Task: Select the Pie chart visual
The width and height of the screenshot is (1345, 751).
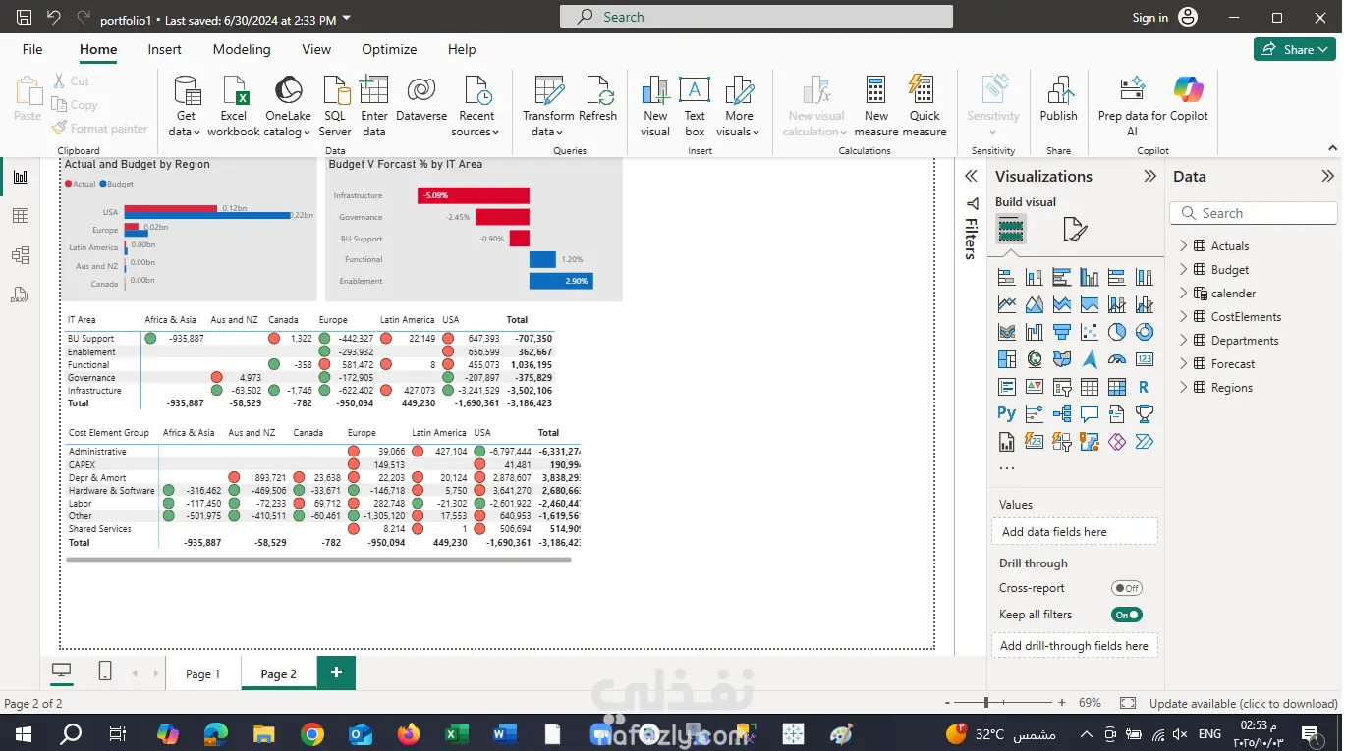Action: point(1116,332)
